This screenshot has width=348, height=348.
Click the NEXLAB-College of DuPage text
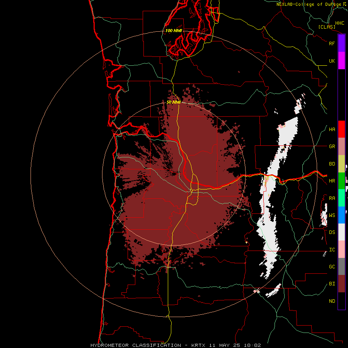click(x=309, y=4)
